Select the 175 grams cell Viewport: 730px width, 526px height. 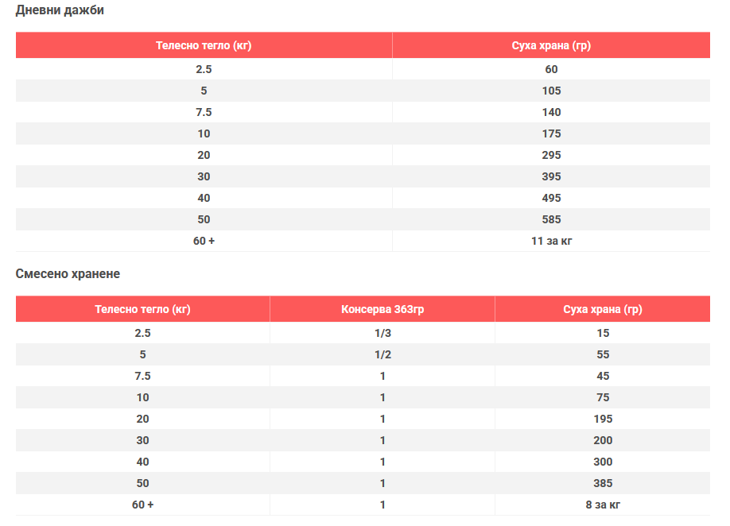pos(551,133)
